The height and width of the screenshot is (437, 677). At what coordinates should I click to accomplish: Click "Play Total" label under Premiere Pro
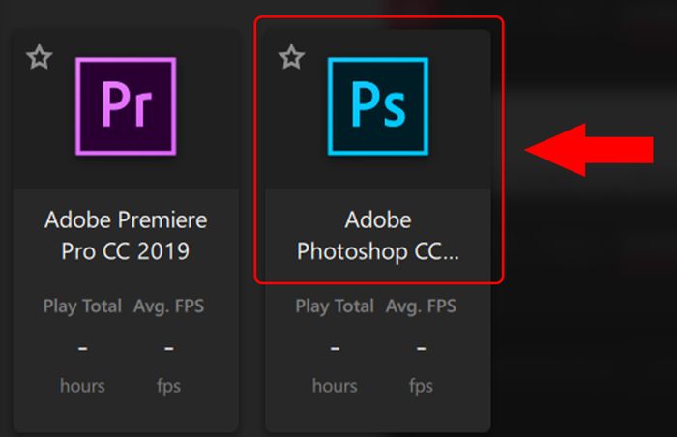[x=82, y=306]
